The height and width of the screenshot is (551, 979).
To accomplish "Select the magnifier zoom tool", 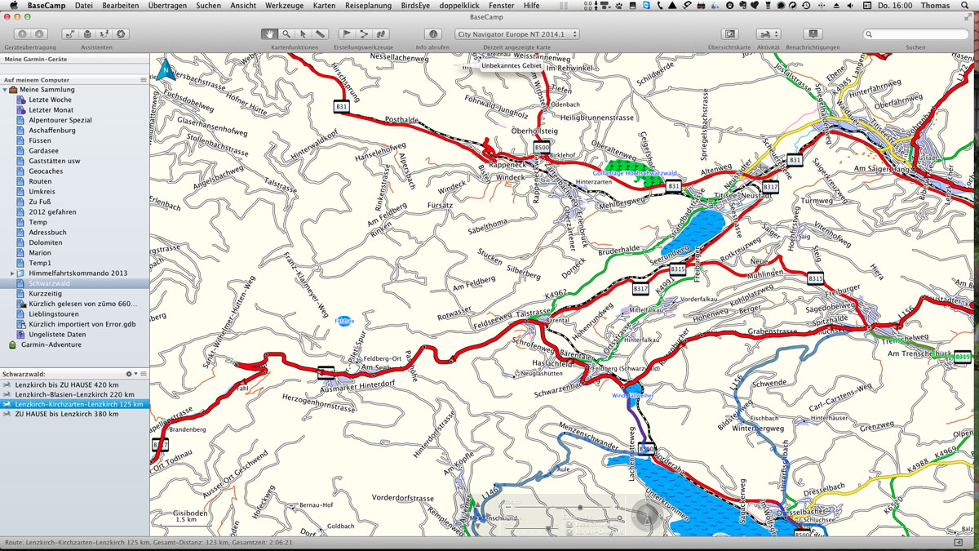I will 286,34.
